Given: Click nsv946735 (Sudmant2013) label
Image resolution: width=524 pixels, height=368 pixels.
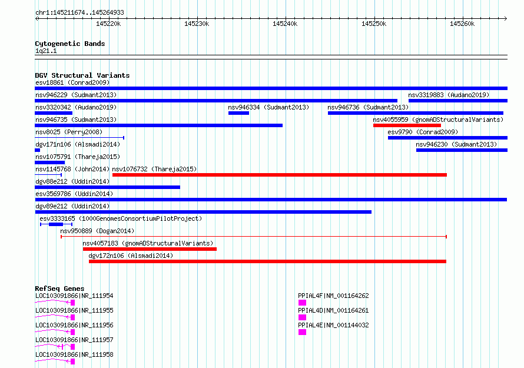Looking at the screenshot, I should pos(76,120).
